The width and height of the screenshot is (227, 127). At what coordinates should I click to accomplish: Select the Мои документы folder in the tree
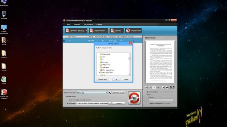pos(108,73)
